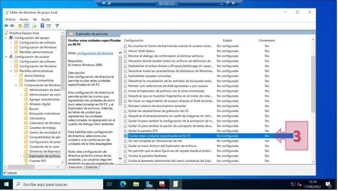The width and height of the screenshot is (338, 191).
Task: Select policy Sin red completa en Ubicaciones de red
Action: 155,141
